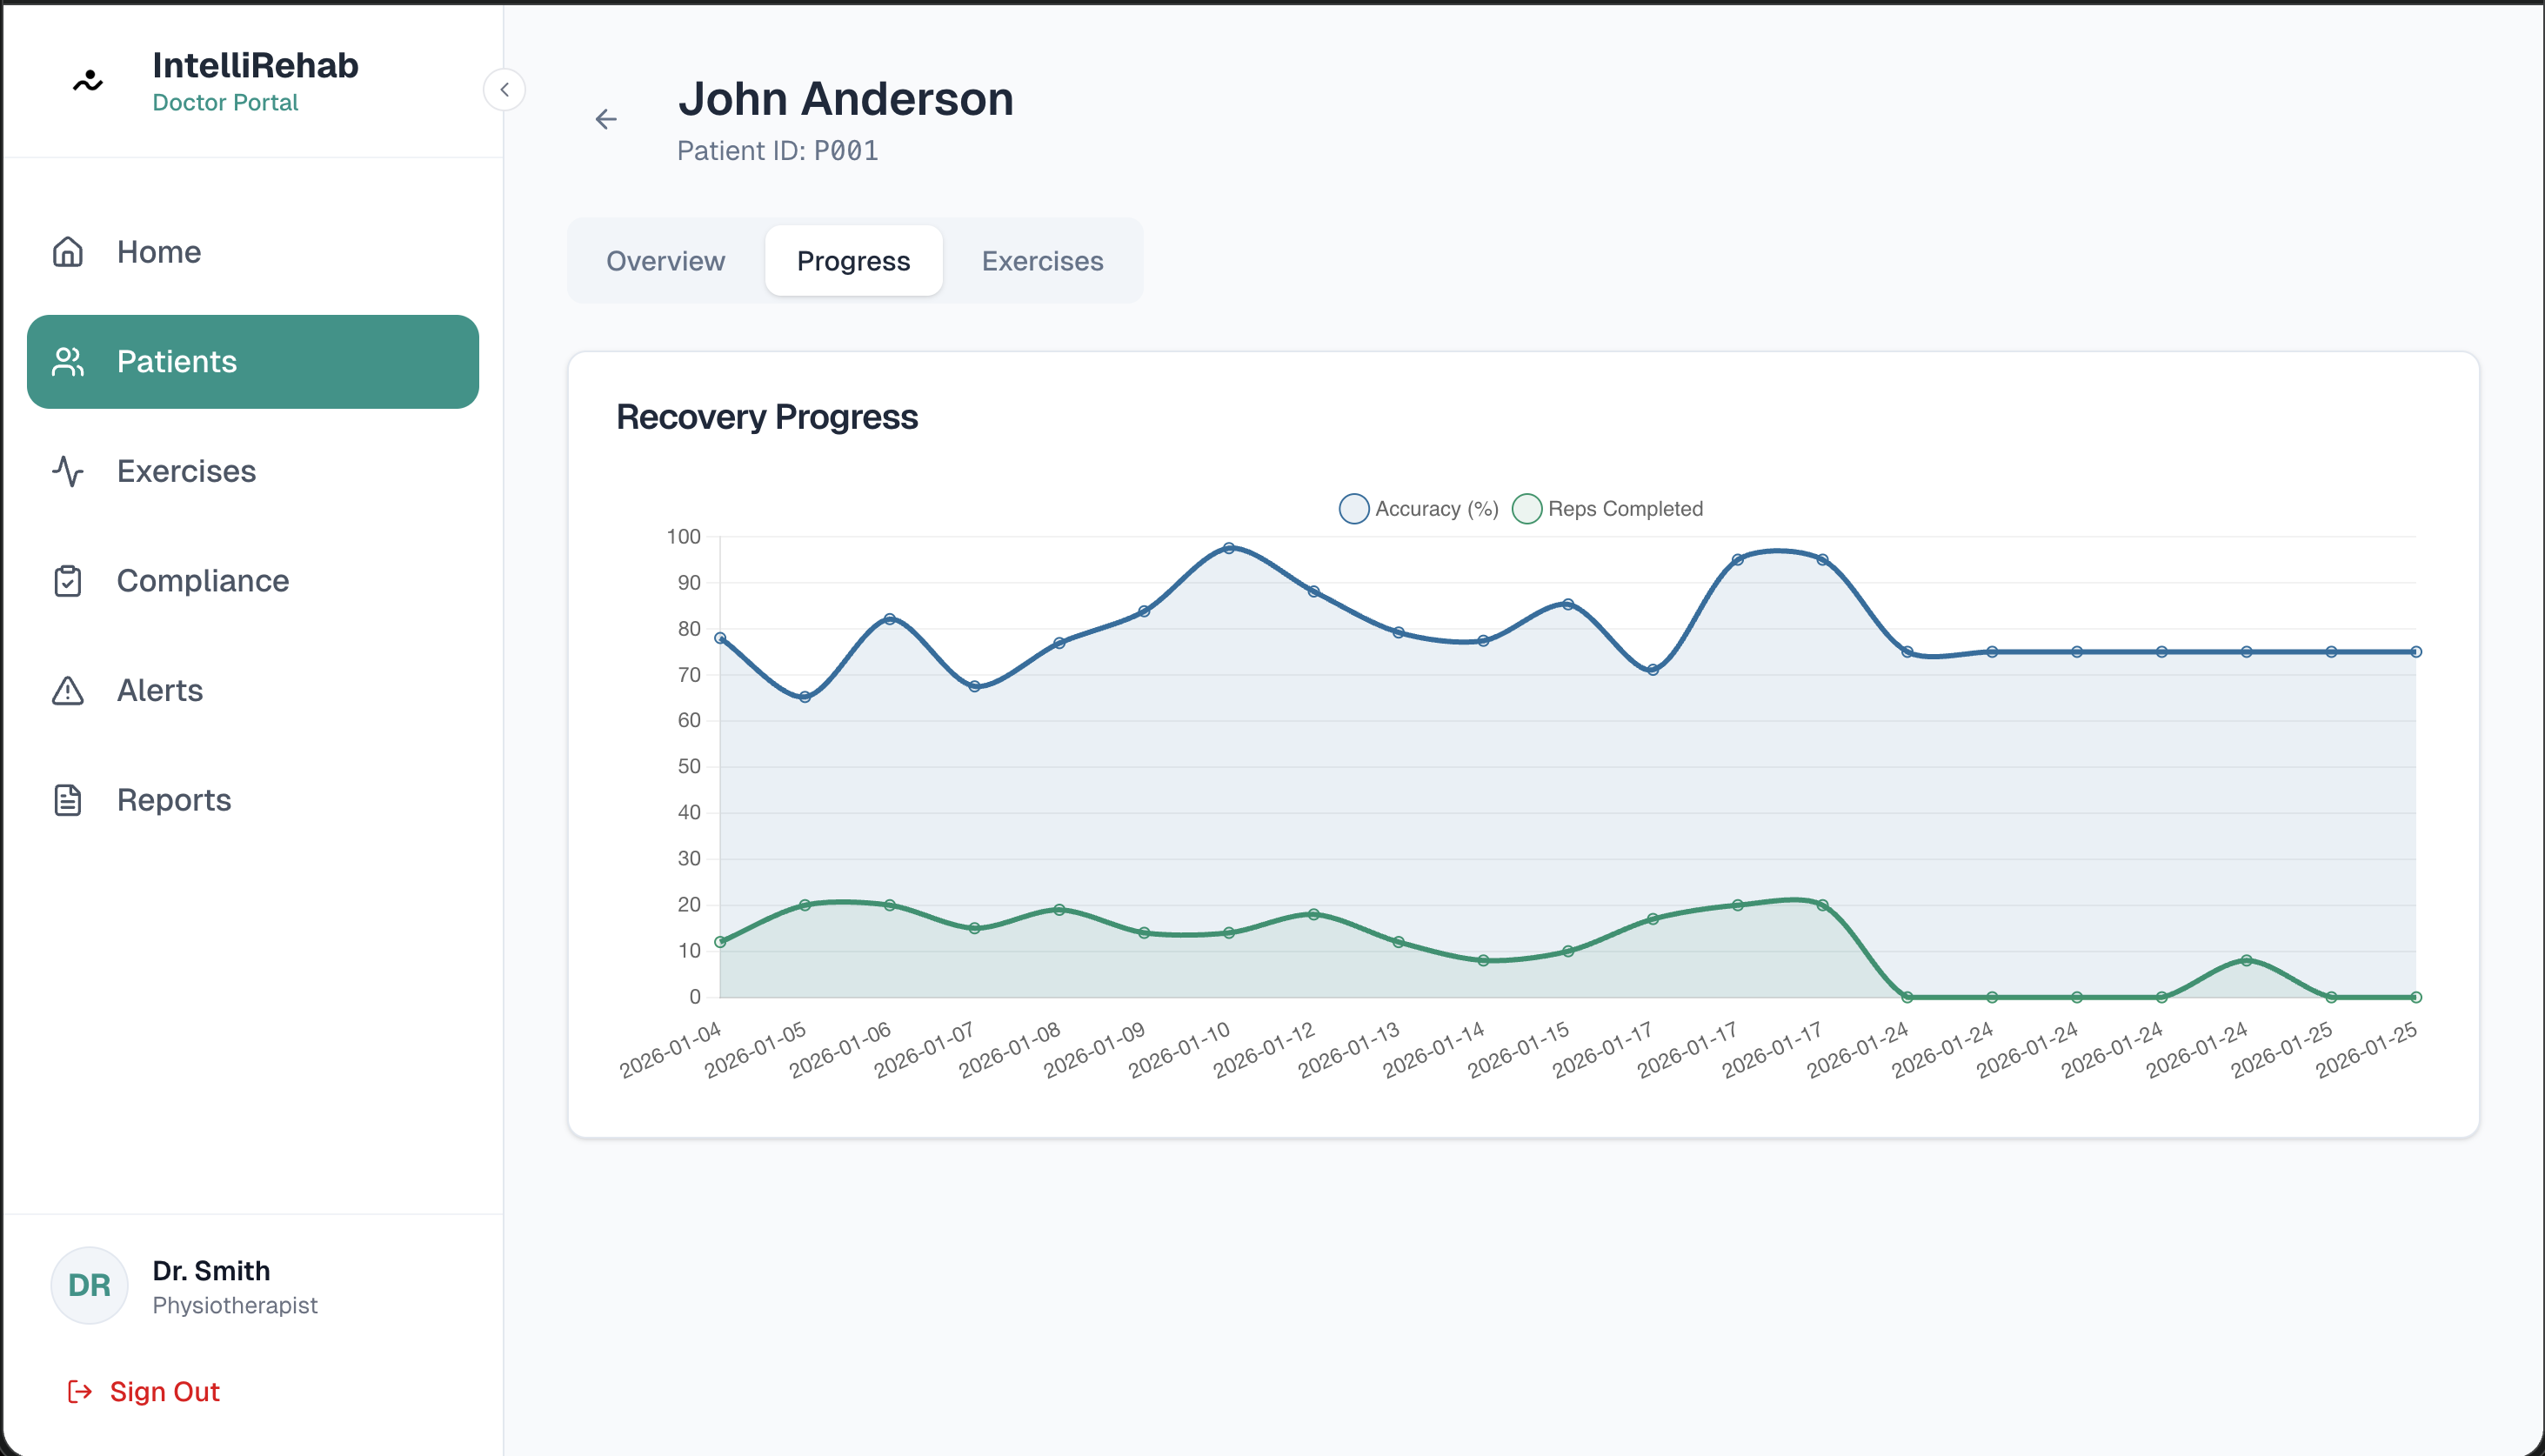The width and height of the screenshot is (2545, 1456).
Task: Open the Exercises tab for patient
Action: coord(1042,261)
